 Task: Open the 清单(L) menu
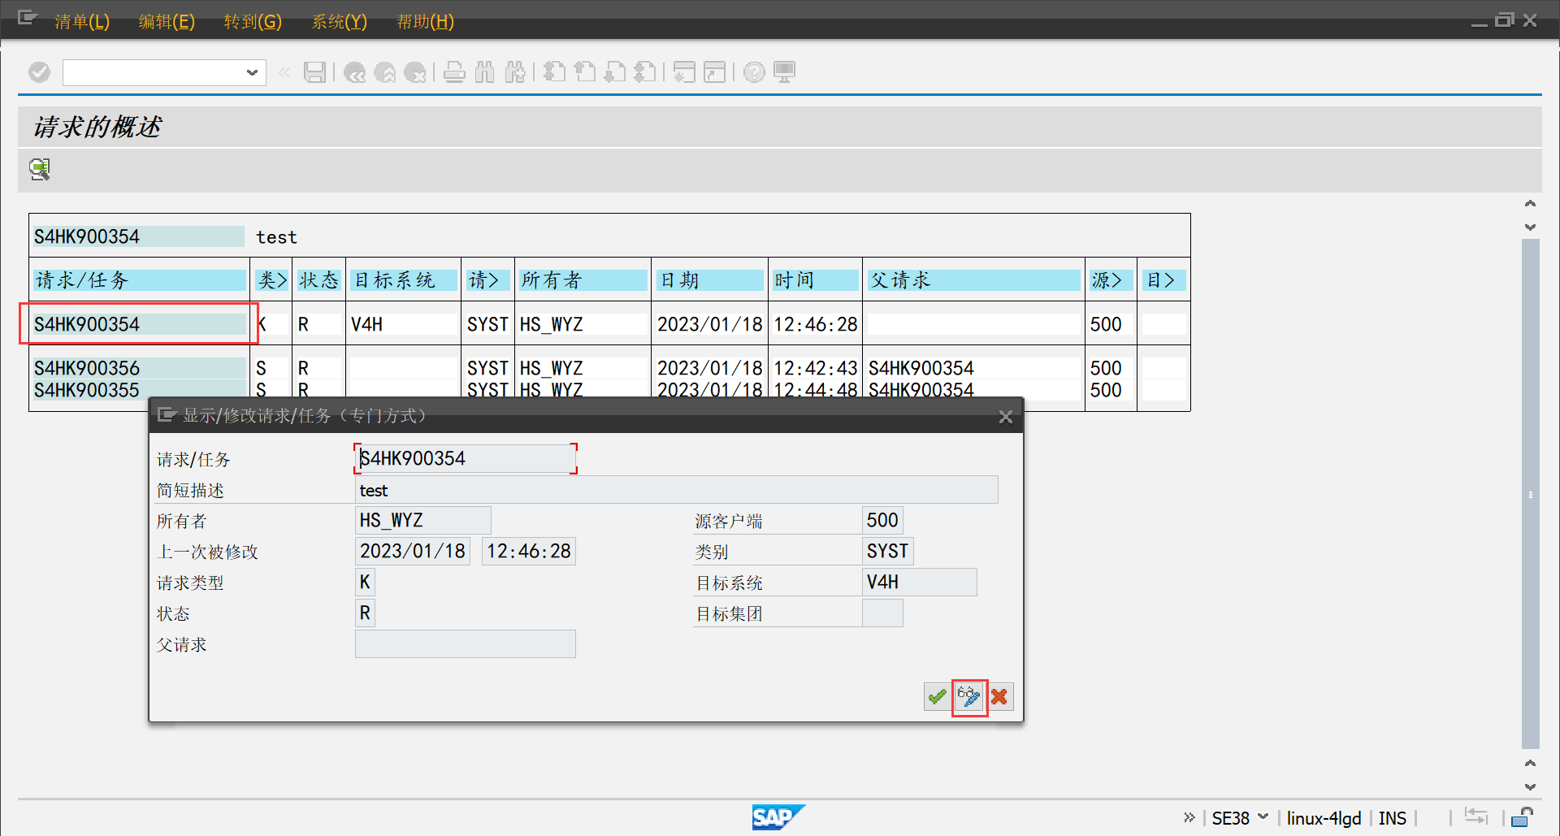coord(82,21)
